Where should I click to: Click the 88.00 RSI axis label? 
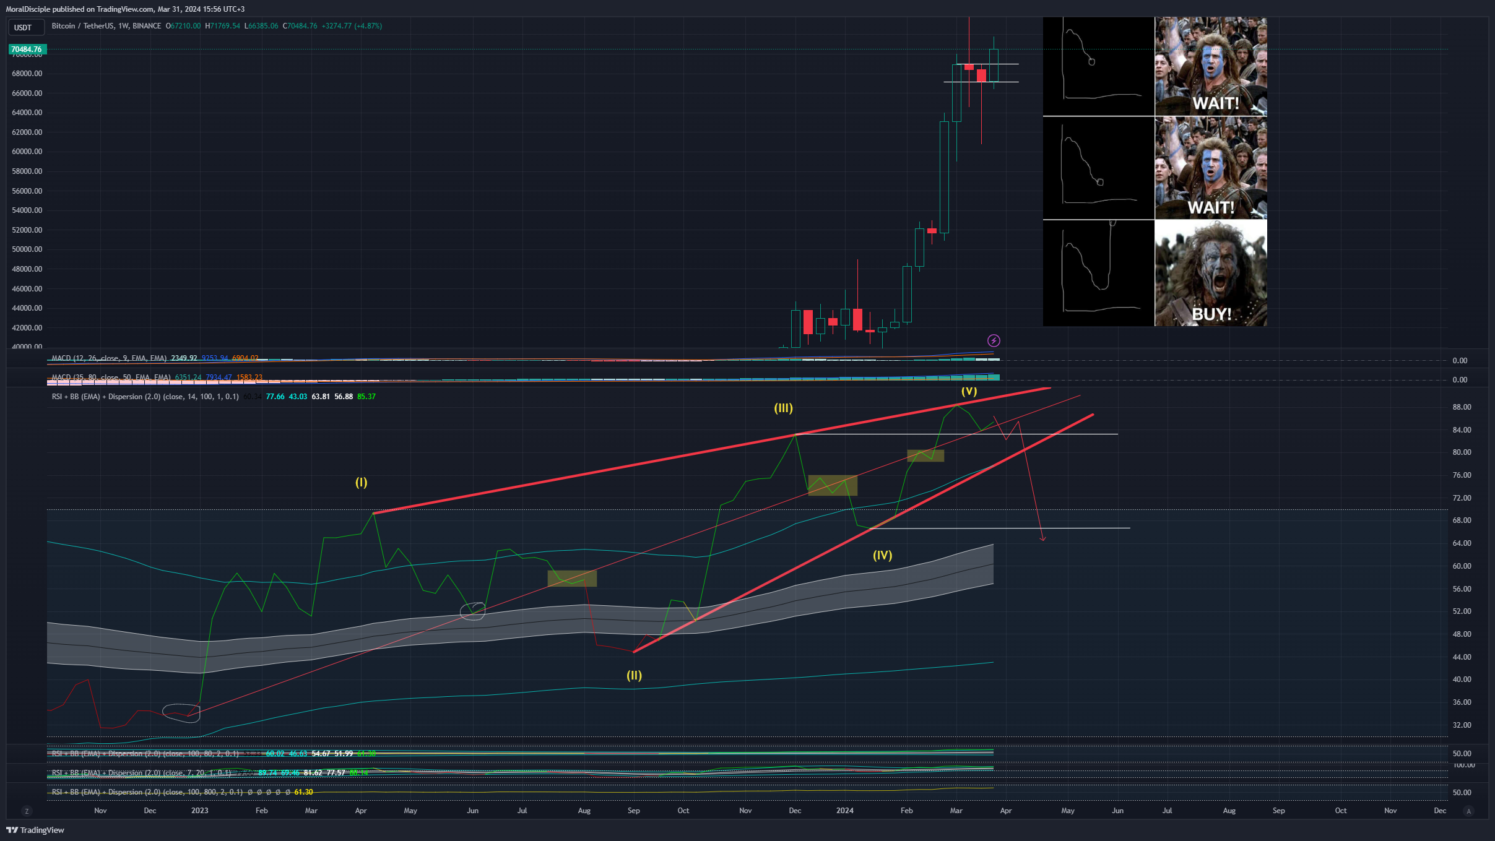click(1462, 407)
